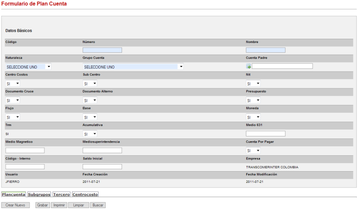359x209 pixels.
Task: Expand the Moneda dropdown
Action: click(253, 117)
